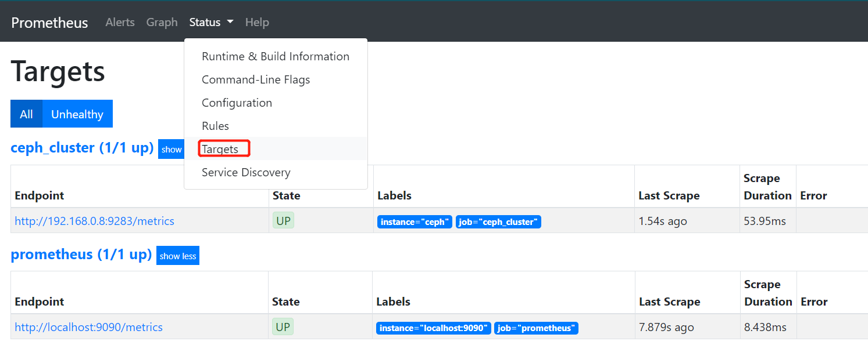
Task: Open the 192.168.0.8:9283 metrics endpoint
Action: [94, 221]
